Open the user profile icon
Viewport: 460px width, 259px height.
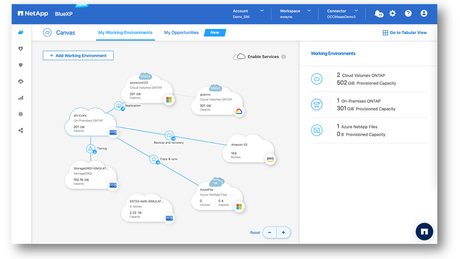(x=424, y=13)
